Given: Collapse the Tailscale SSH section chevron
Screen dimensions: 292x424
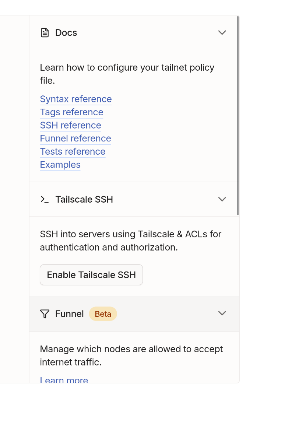Looking at the screenshot, I should pos(222,199).
